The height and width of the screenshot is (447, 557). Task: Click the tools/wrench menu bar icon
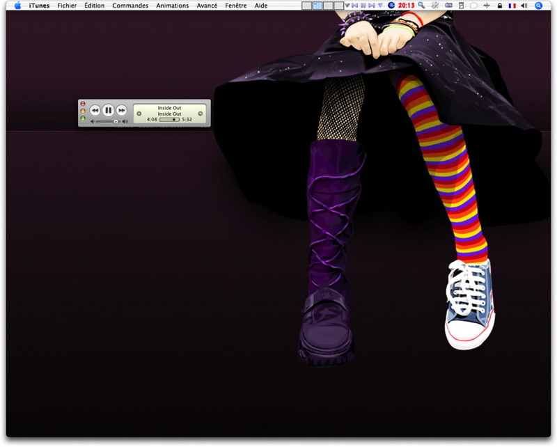coord(434,6)
